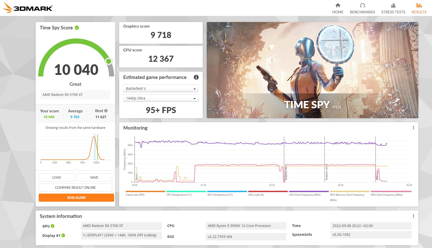Open the Benchmarks tab
The height and width of the screenshot is (248, 432).
362,8
